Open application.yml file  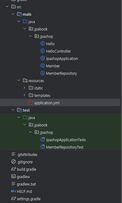pos(47,103)
